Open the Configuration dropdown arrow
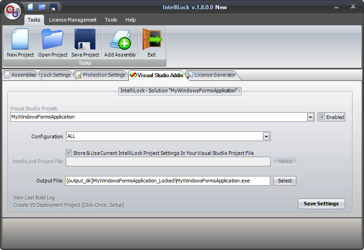 (266, 136)
